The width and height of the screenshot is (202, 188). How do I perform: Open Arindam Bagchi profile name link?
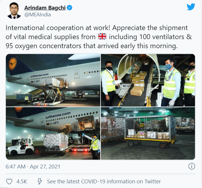45,8
